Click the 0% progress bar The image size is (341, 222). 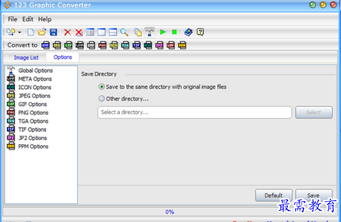[x=169, y=212]
